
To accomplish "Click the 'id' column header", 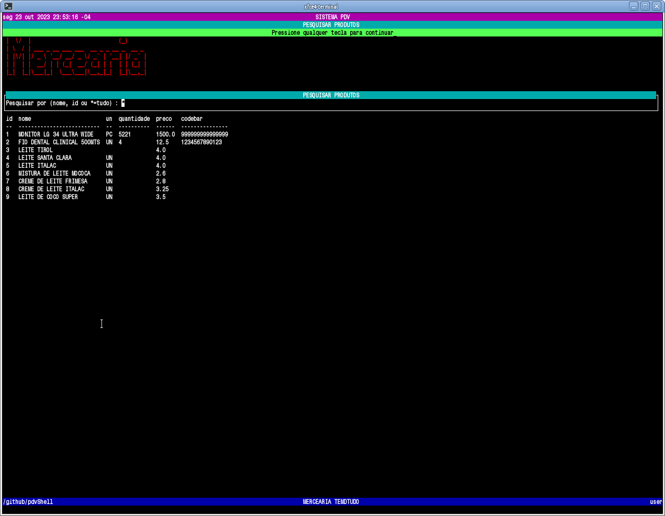I will click(9, 119).
